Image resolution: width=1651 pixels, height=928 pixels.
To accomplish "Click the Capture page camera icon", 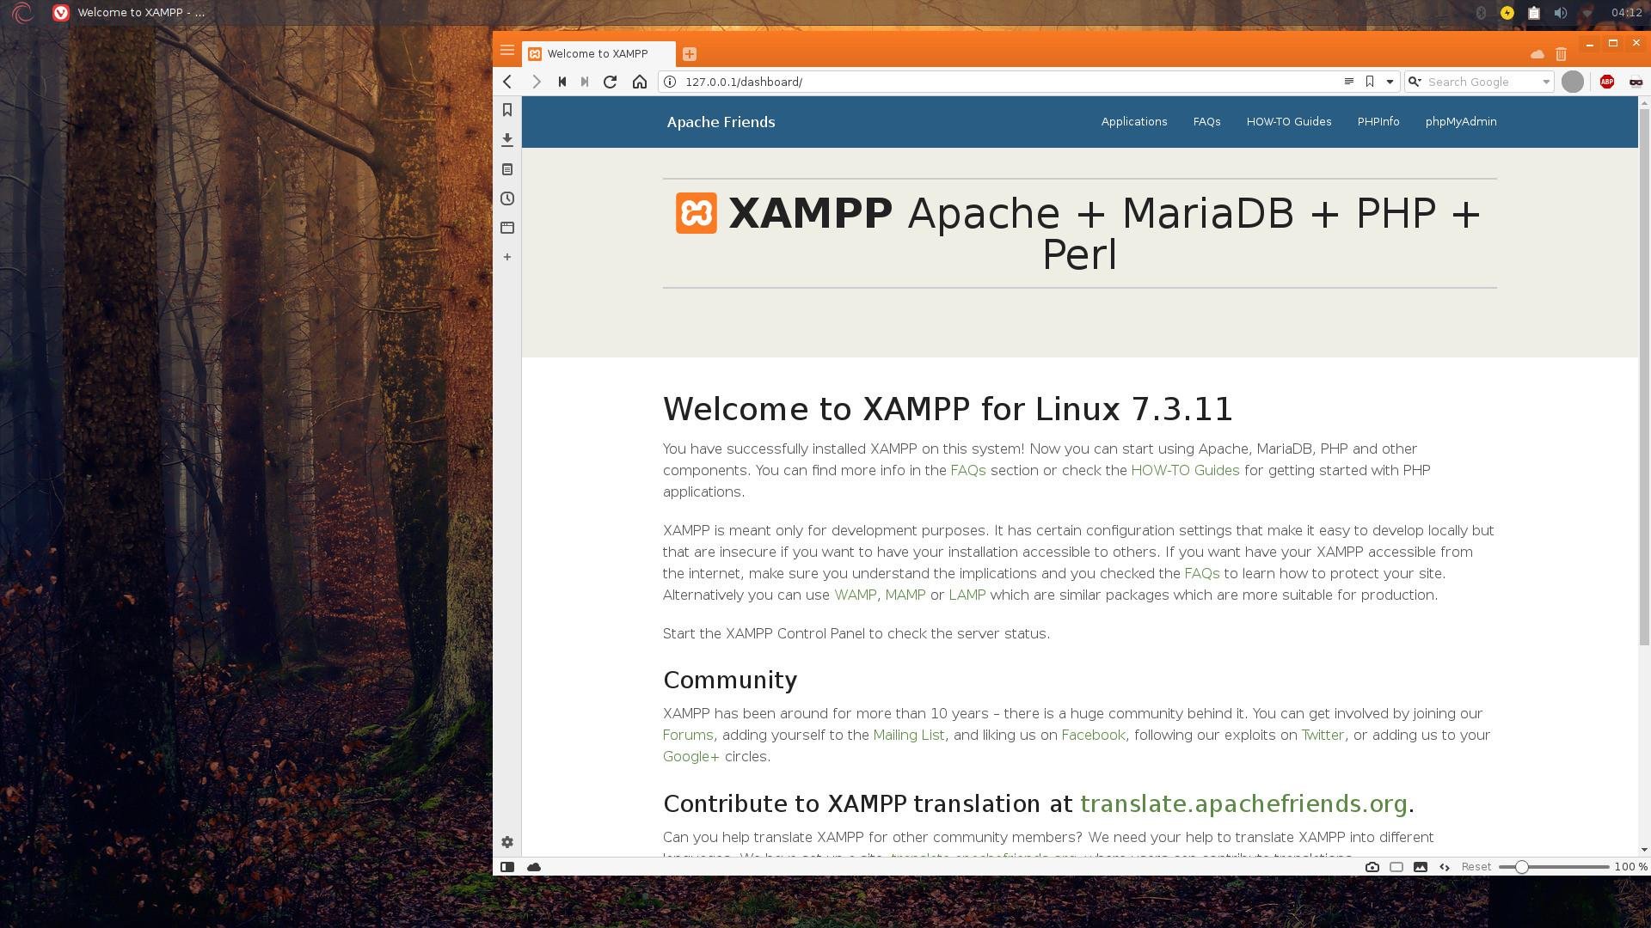I will 1372,867.
